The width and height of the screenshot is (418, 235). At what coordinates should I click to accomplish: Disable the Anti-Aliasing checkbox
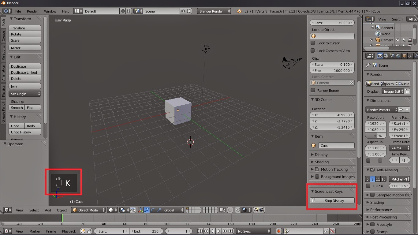pos(372,170)
